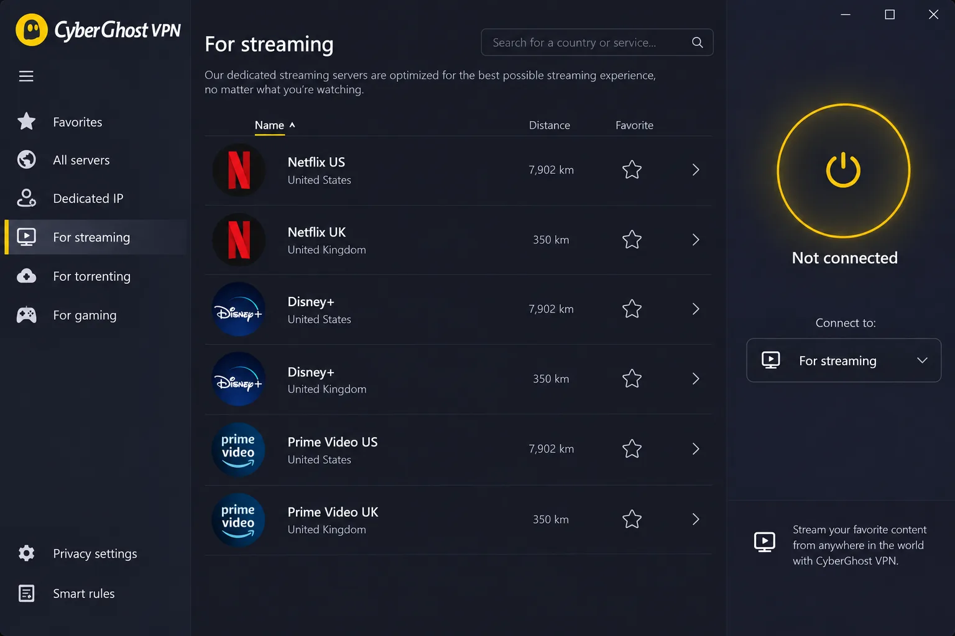
Task: Open Smart rules
Action: [x=95, y=593]
